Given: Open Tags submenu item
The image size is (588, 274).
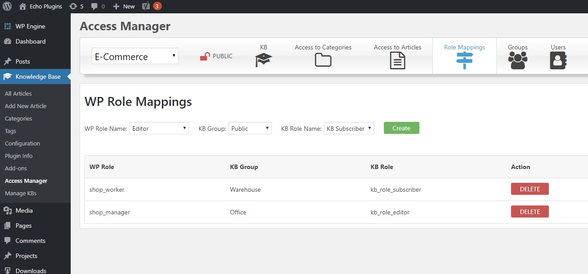Looking at the screenshot, I should 10,131.
